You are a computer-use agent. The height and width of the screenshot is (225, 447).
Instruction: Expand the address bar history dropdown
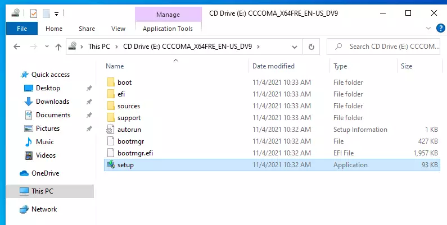(295, 47)
